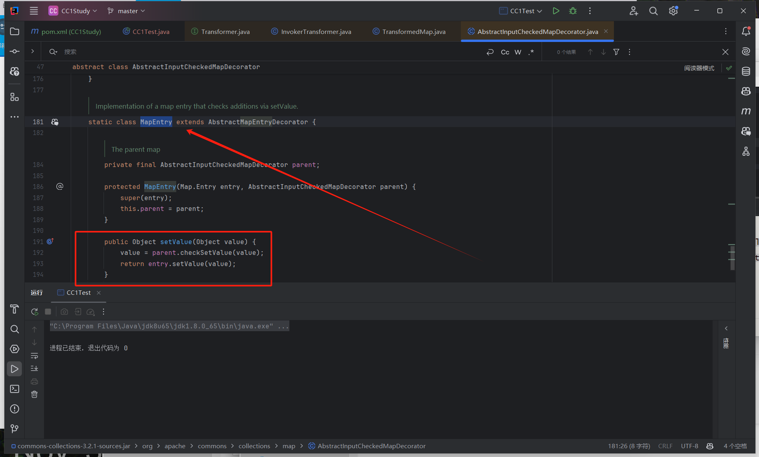Switch to pom.xml (CC1Study) tab

click(66, 32)
